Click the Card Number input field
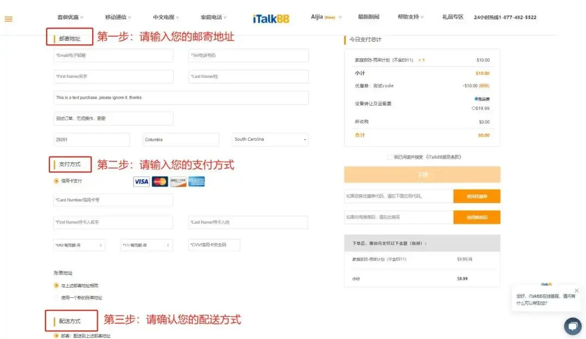 113,200
